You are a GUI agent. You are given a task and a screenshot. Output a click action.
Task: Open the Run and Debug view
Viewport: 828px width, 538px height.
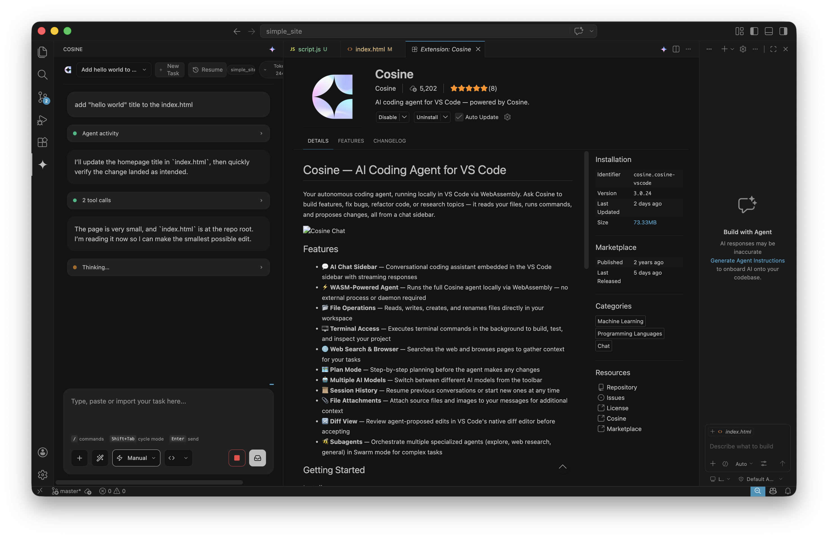click(x=42, y=120)
